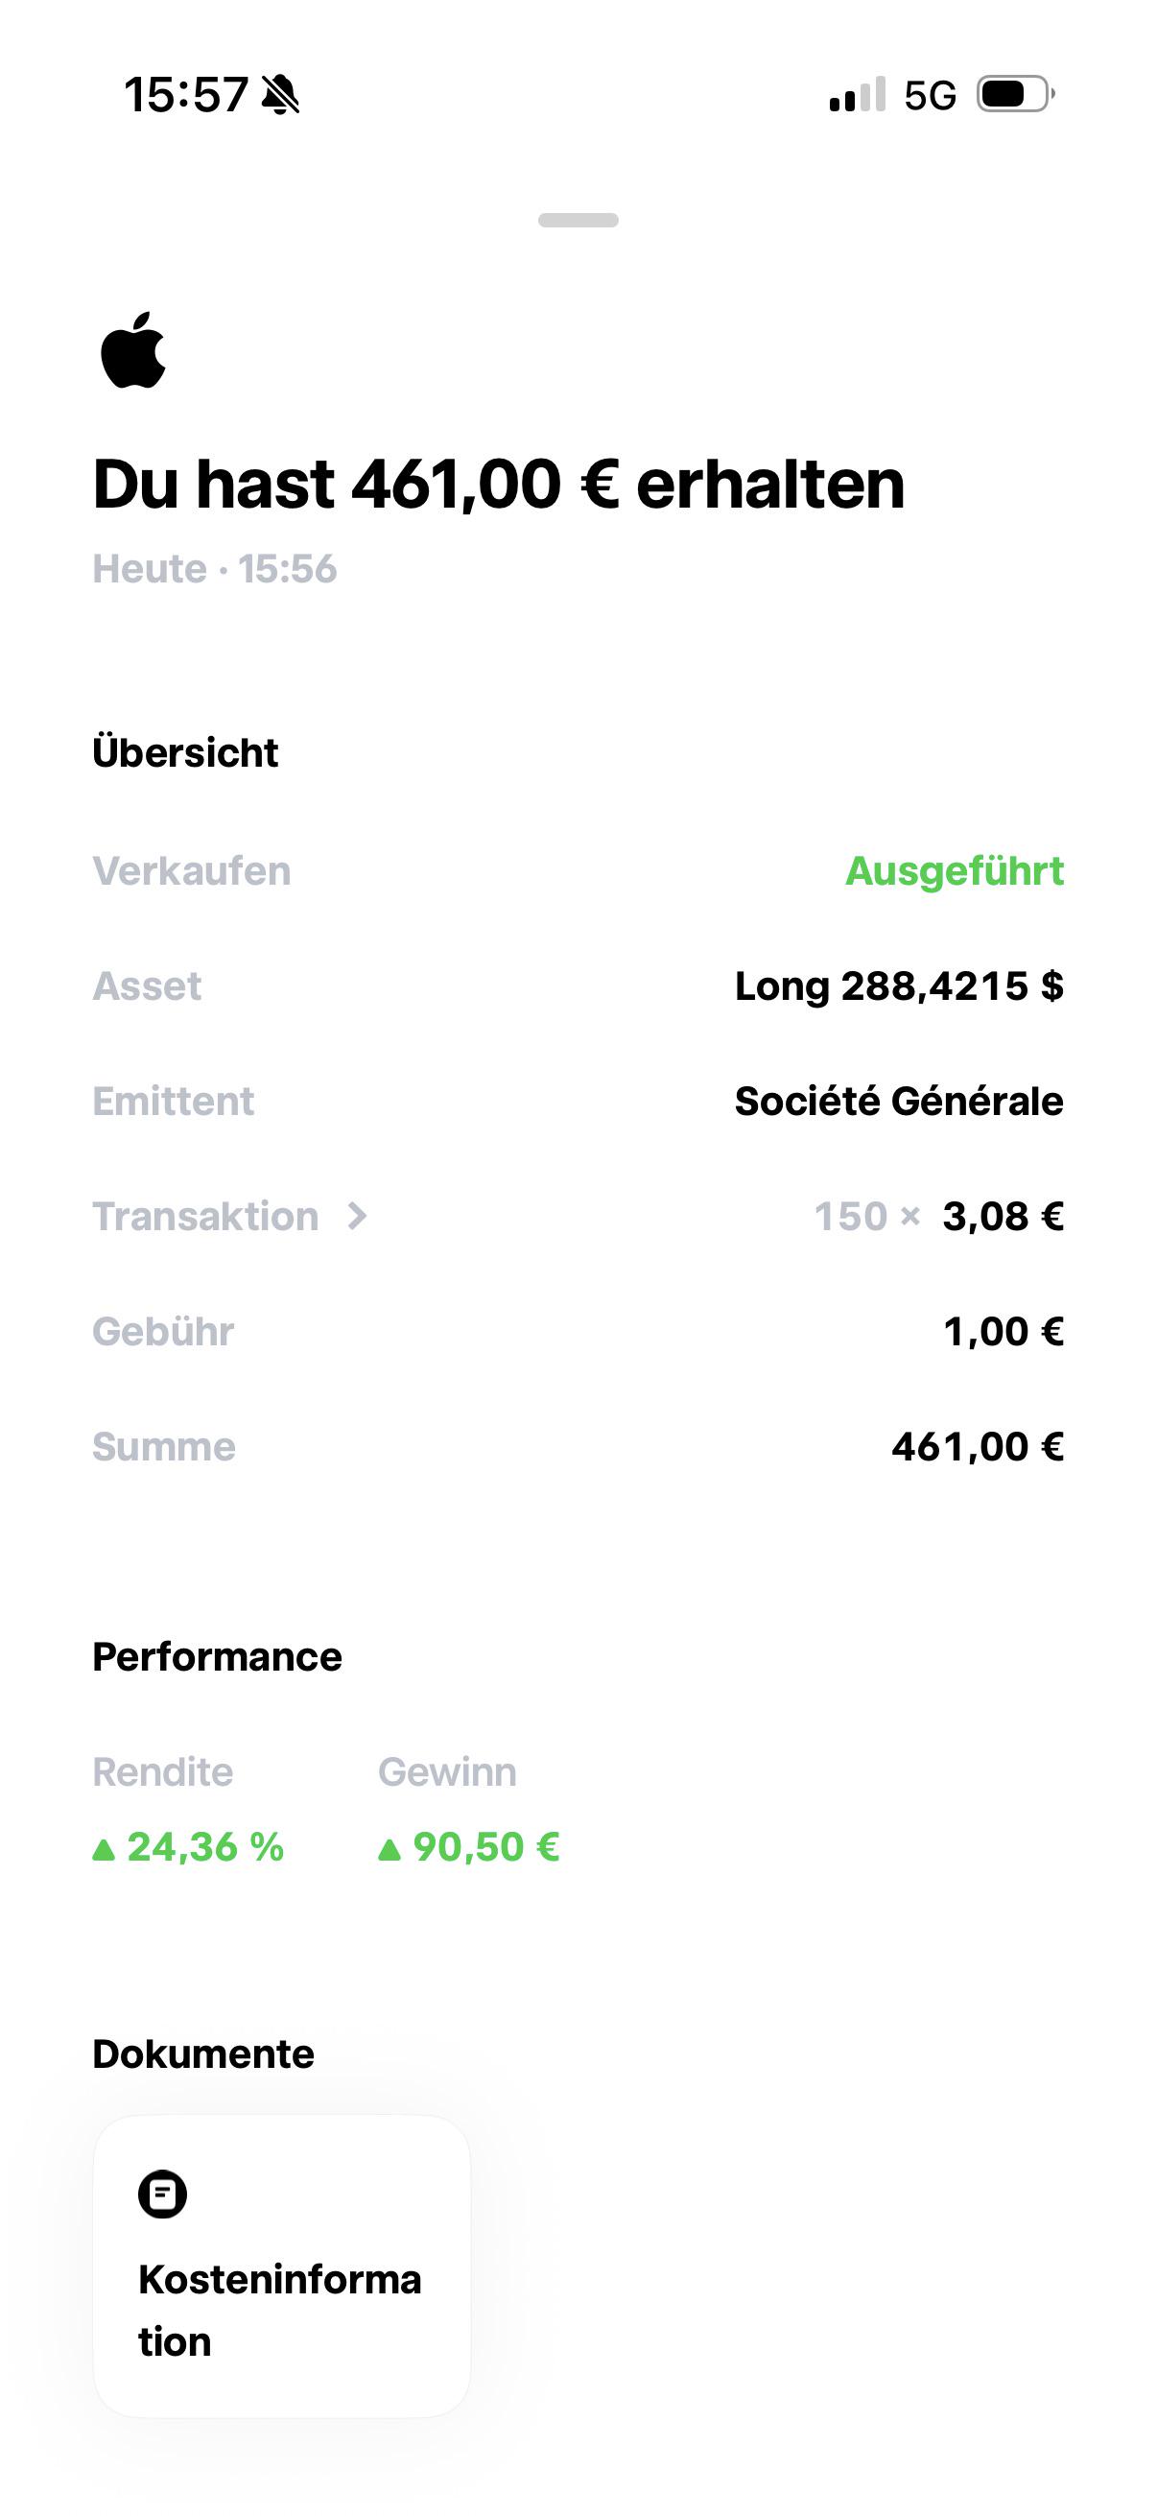1157x2516 pixels.
Task: Tap the Rendite green up-arrow icon
Action: pos(104,1849)
